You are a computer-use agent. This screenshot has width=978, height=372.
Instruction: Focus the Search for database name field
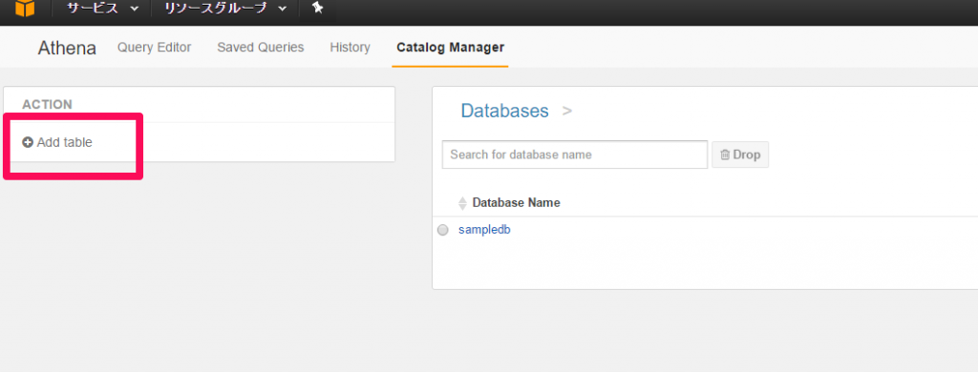tap(574, 155)
